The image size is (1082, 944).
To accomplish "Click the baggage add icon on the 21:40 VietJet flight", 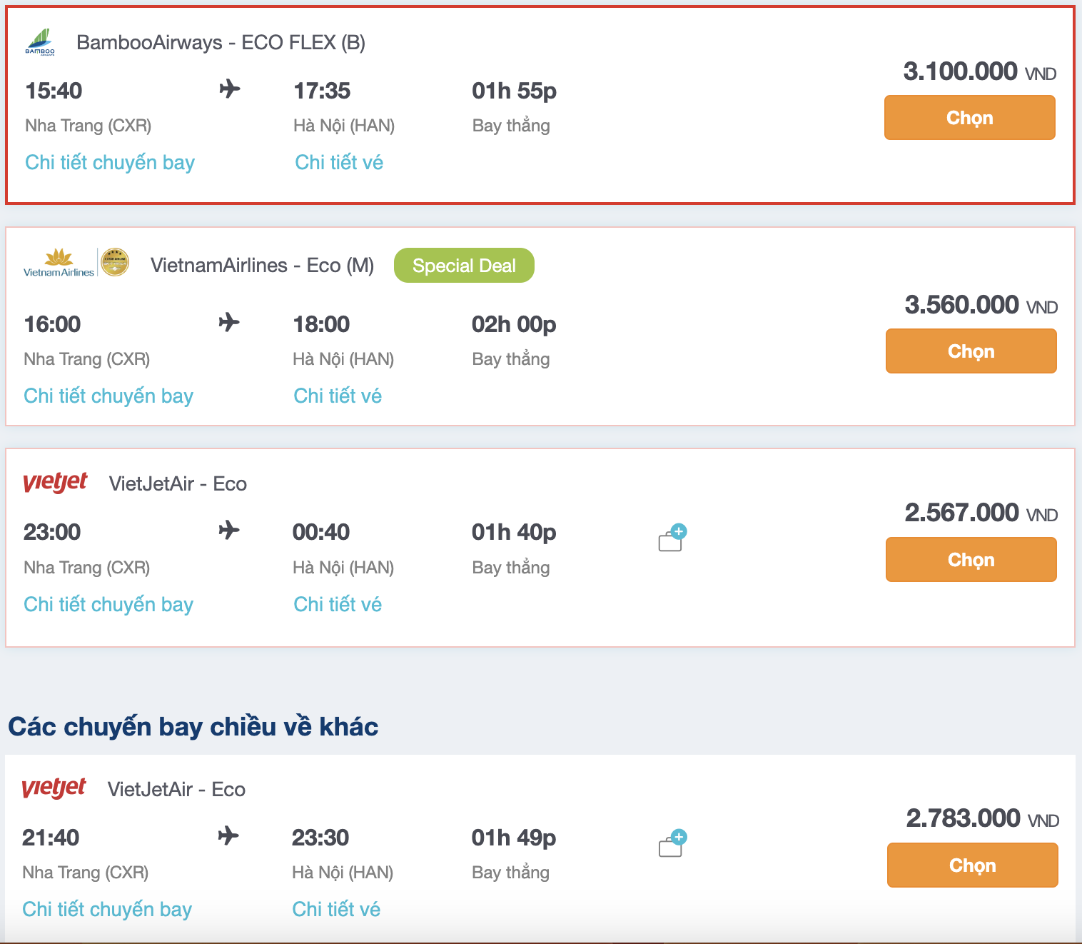I will [672, 843].
